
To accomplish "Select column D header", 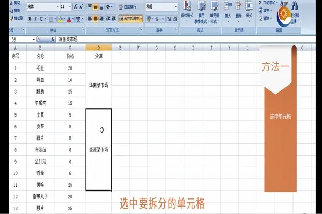I will click(99, 48).
